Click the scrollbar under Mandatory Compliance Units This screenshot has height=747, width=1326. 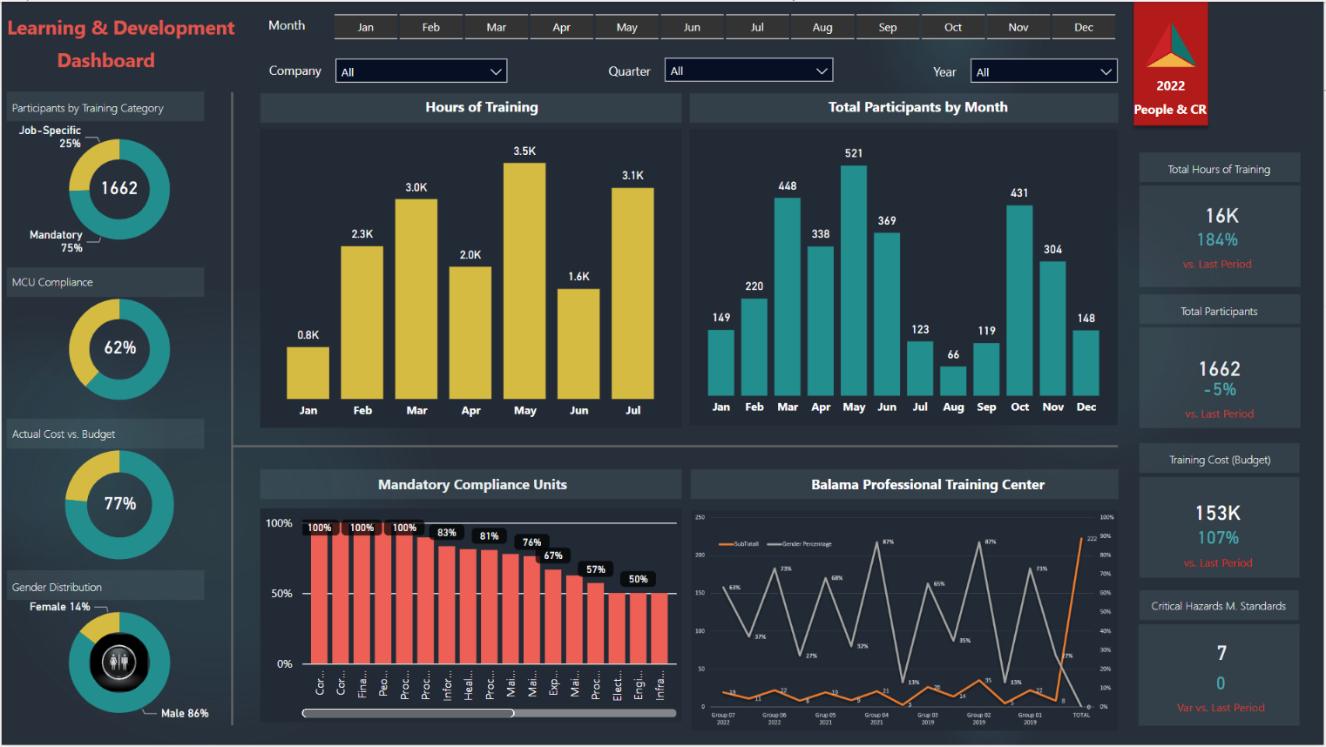[x=408, y=713]
